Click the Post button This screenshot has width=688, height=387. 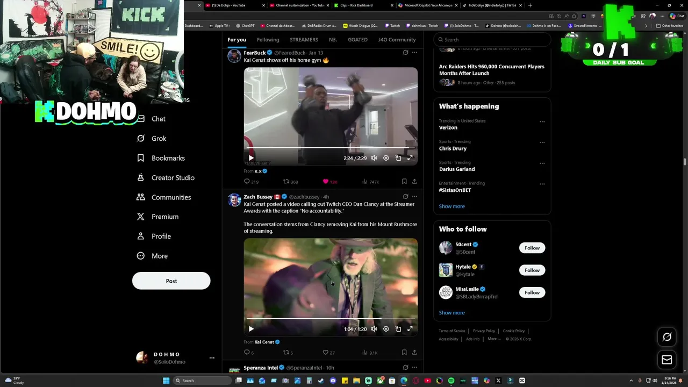[x=171, y=281]
